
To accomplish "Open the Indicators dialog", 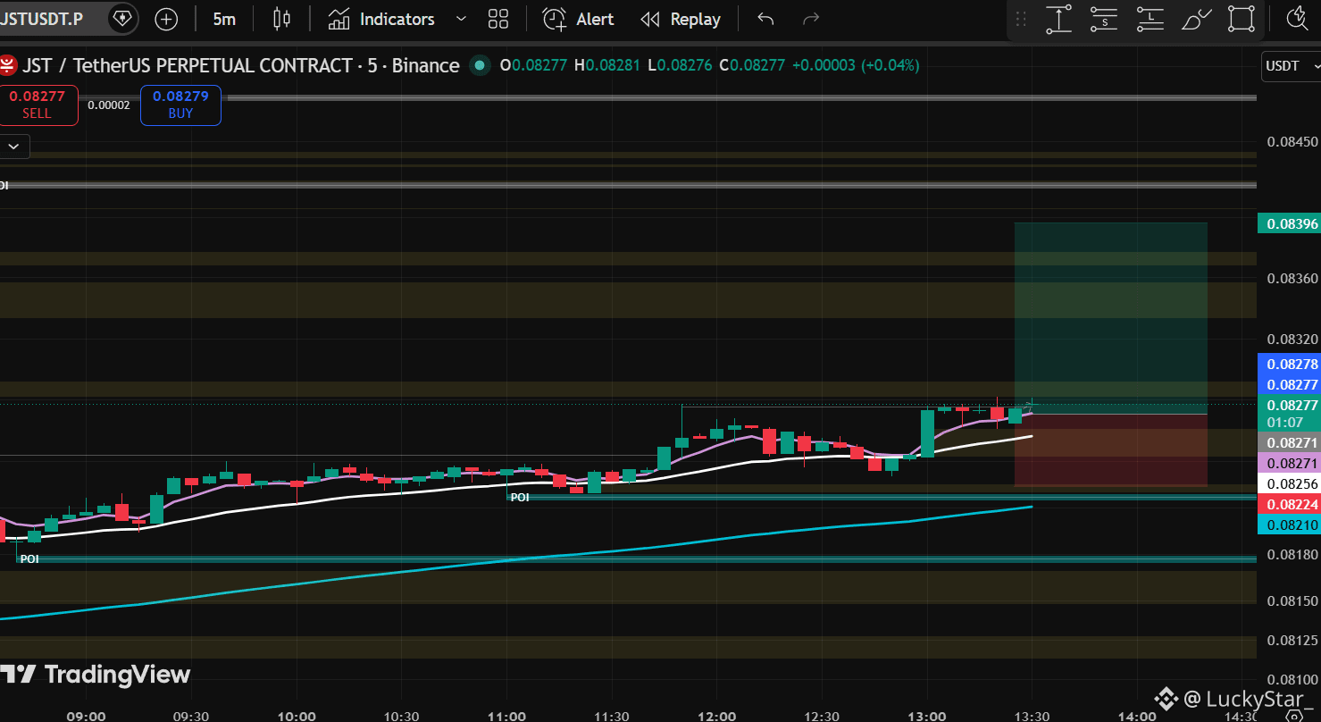I will tap(380, 19).
